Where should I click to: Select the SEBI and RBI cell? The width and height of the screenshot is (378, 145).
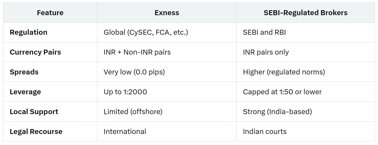[264, 33]
